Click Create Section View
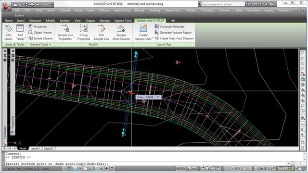The width and height of the screenshot is (308, 173). (143, 32)
